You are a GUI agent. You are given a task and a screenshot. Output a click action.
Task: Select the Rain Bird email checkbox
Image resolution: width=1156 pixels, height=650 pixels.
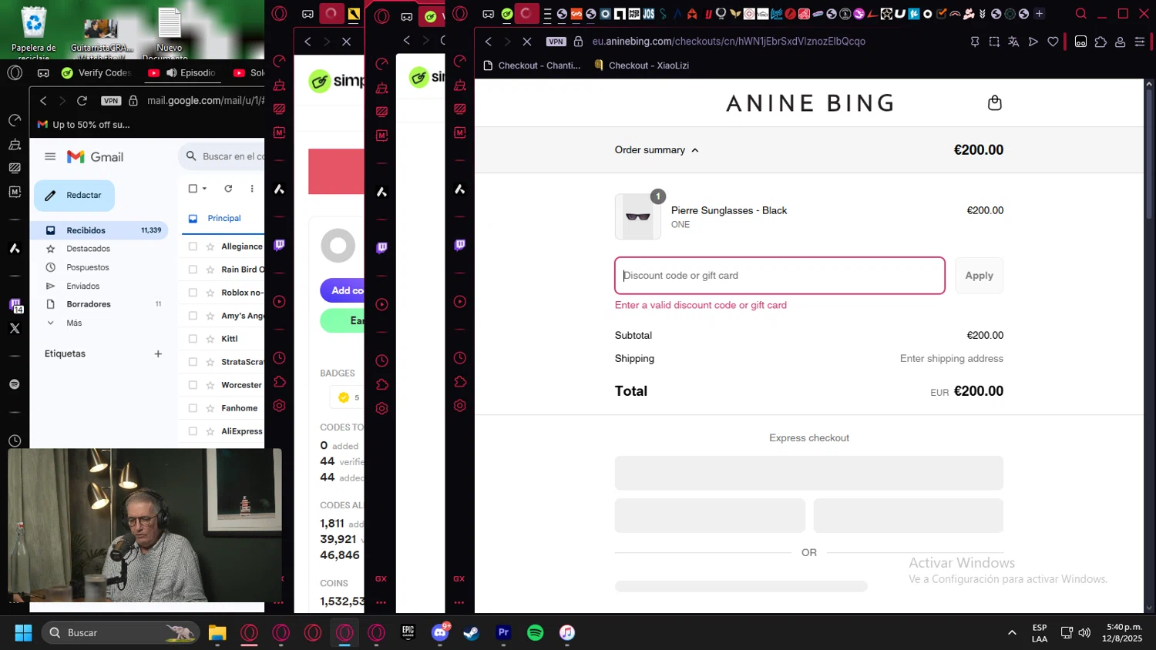pyautogui.click(x=193, y=270)
